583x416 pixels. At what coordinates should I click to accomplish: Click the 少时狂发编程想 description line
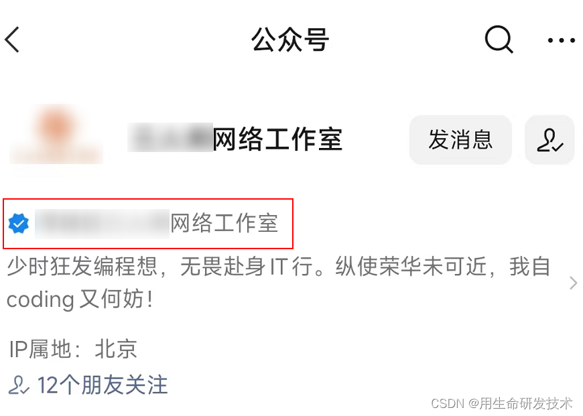point(279,267)
